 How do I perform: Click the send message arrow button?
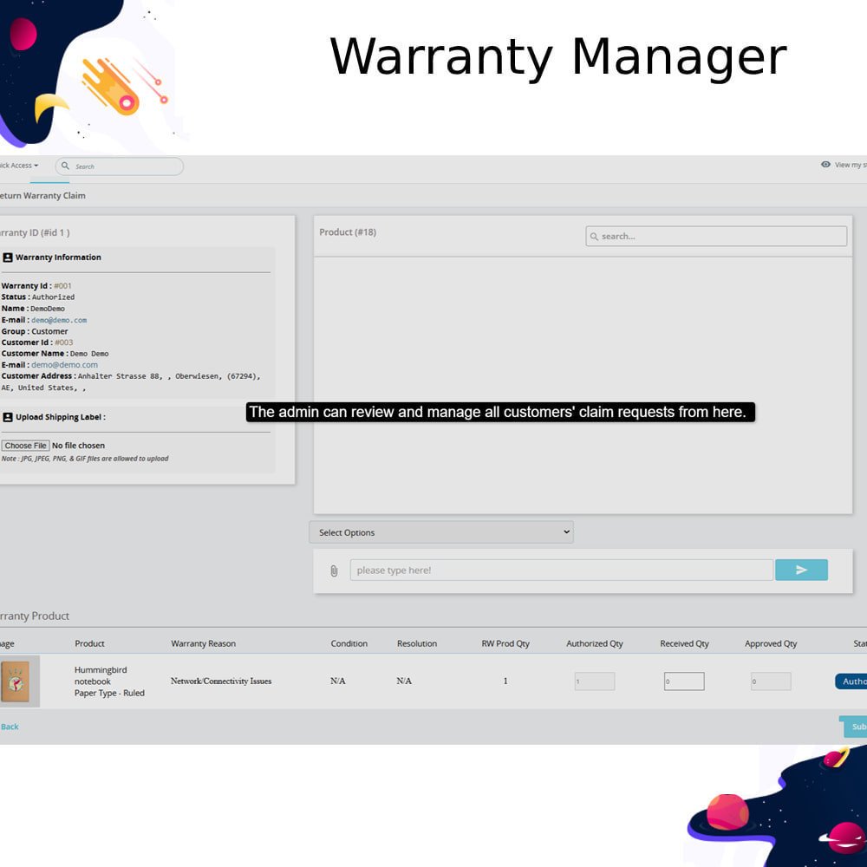click(801, 570)
